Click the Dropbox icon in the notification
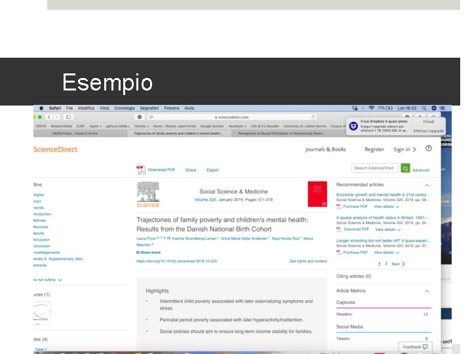 tap(353, 126)
